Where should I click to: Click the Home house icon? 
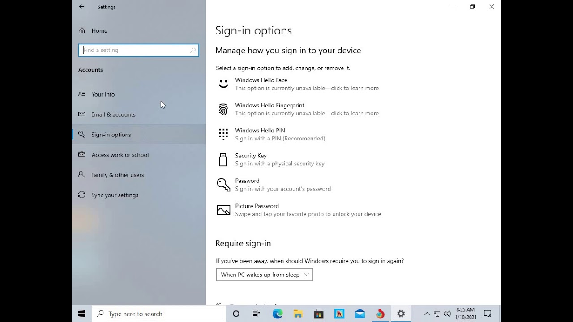(x=82, y=30)
